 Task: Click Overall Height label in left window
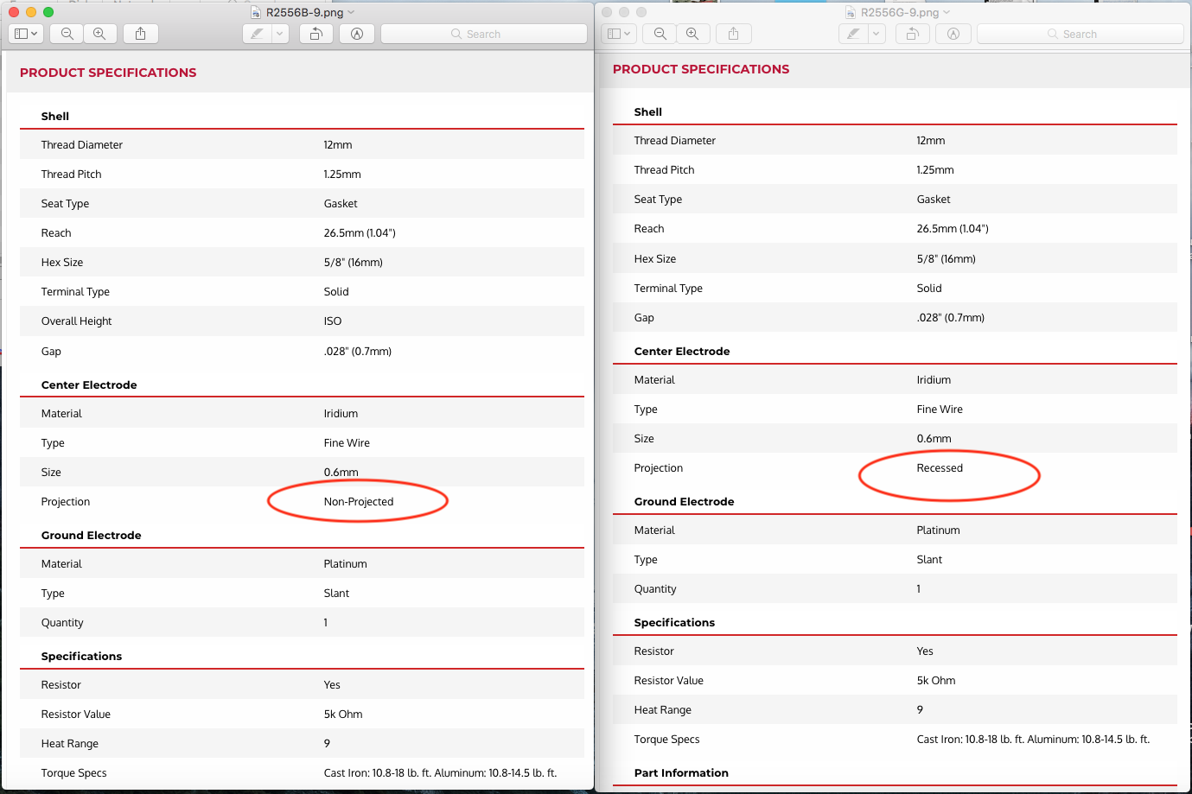(77, 321)
